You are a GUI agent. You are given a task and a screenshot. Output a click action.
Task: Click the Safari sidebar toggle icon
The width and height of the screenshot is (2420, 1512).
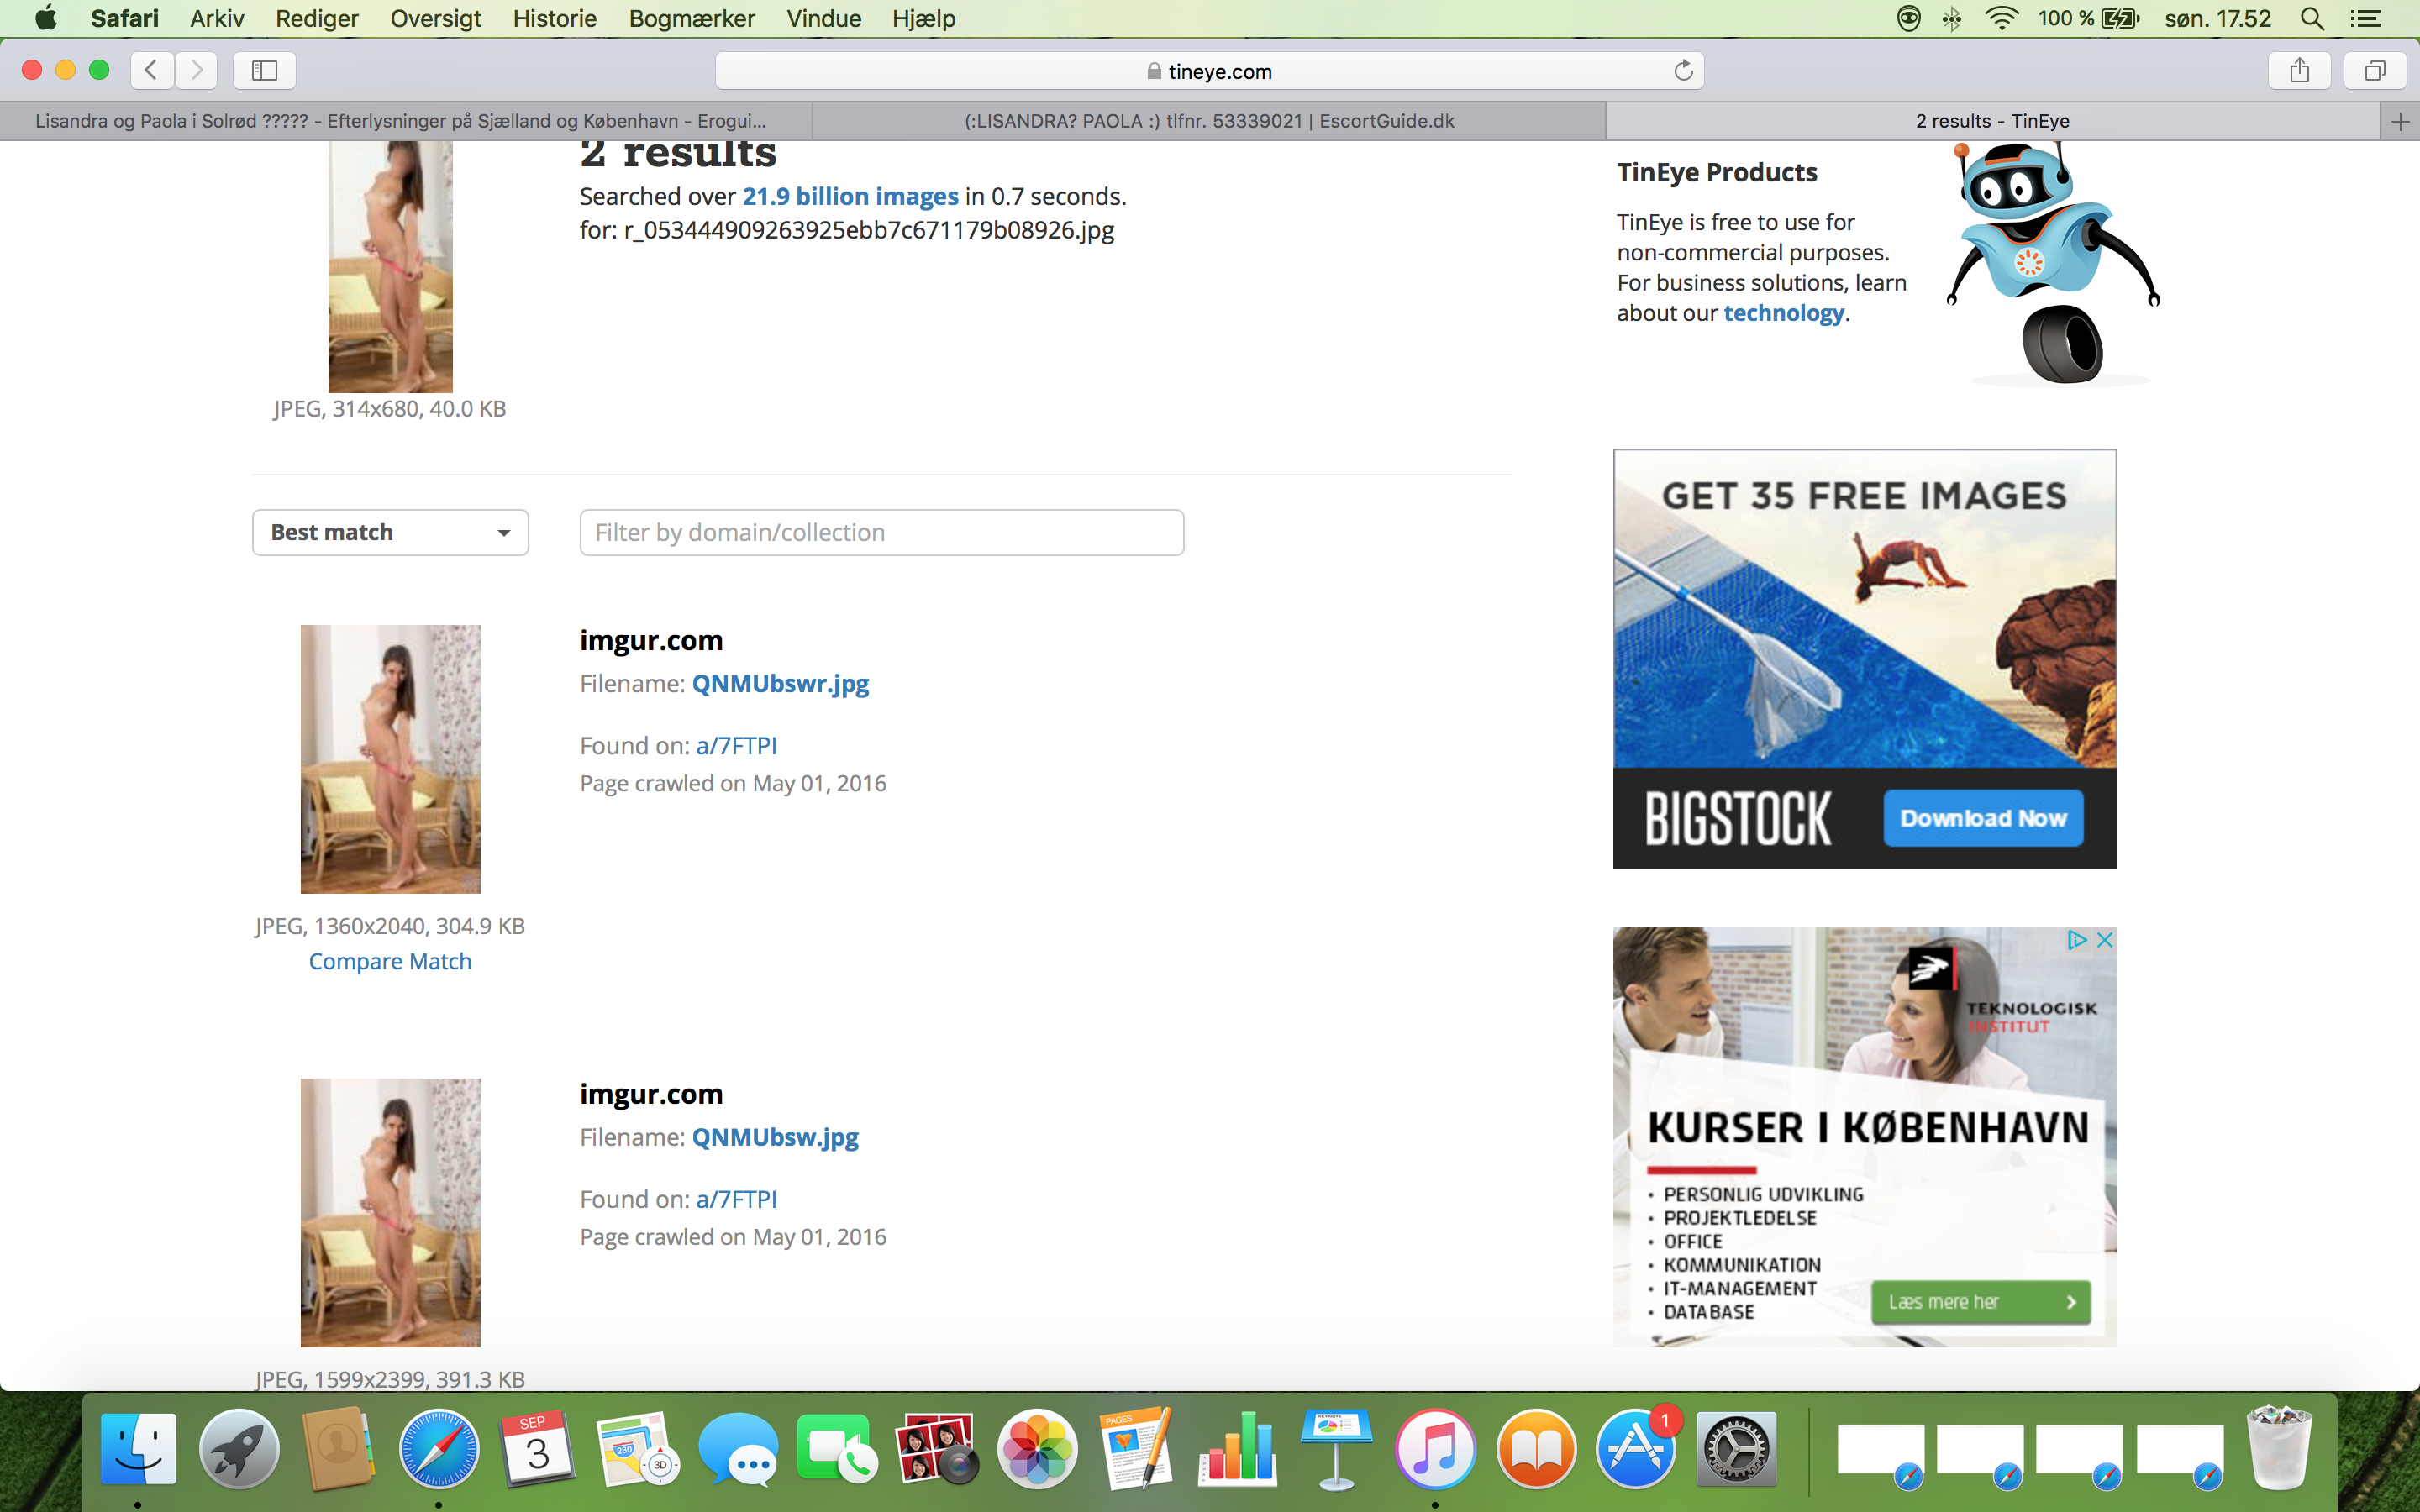click(x=264, y=70)
